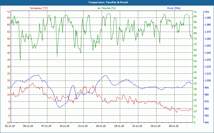Click the % unit atop the green axis
Viewport: 214px width, 133px height.
tap(195, 12)
